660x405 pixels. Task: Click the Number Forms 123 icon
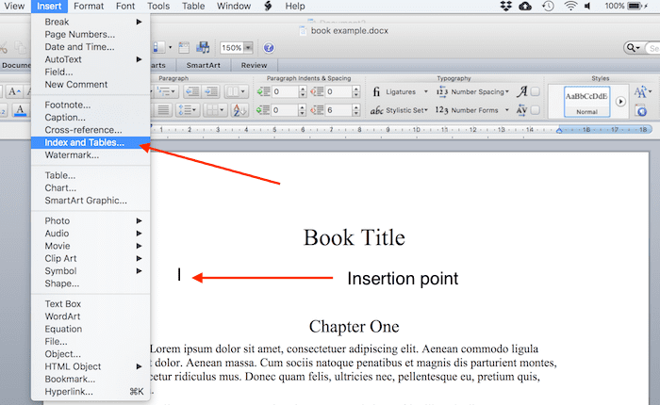tap(441, 110)
